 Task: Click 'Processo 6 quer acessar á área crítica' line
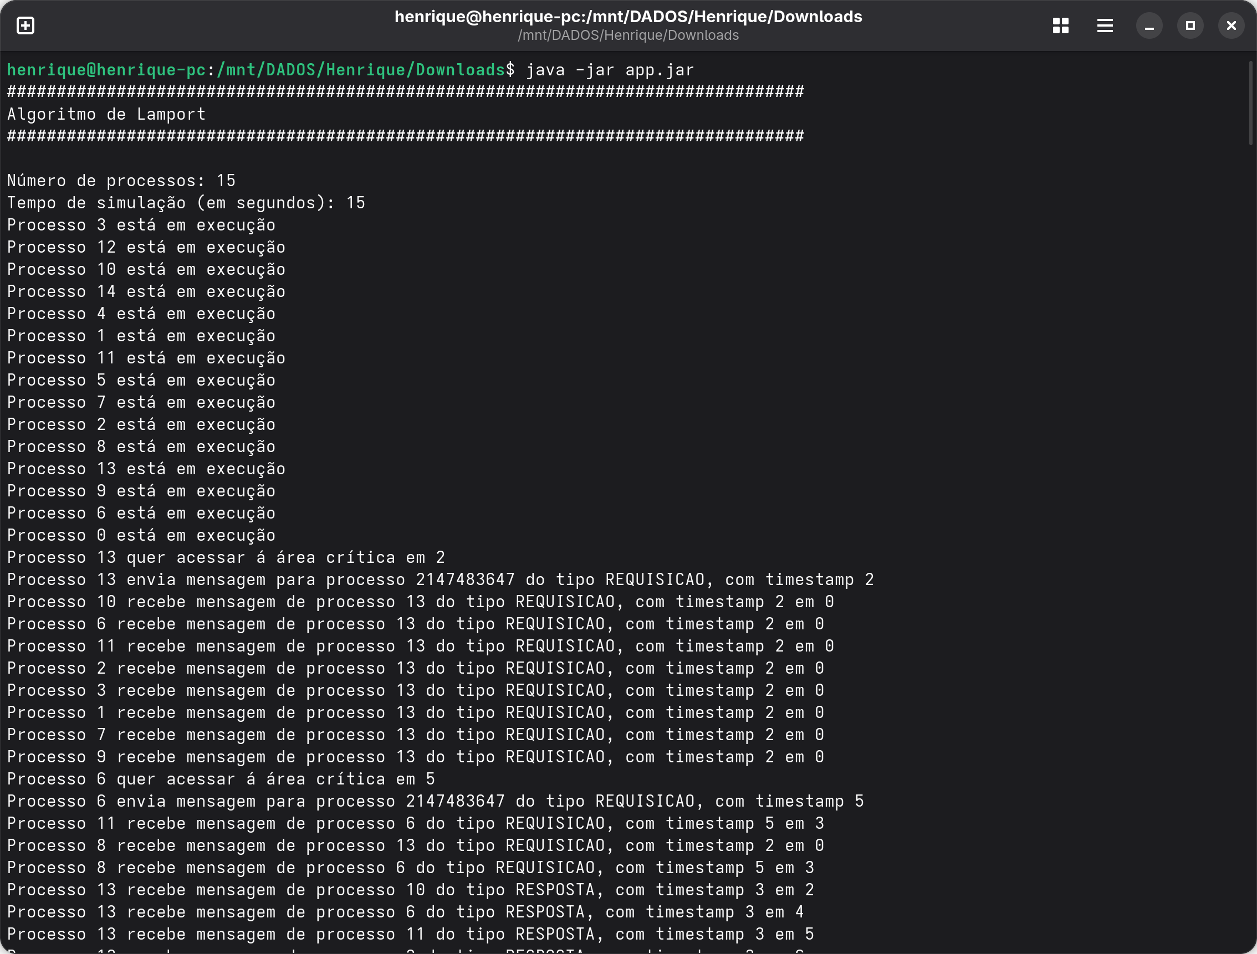221,779
